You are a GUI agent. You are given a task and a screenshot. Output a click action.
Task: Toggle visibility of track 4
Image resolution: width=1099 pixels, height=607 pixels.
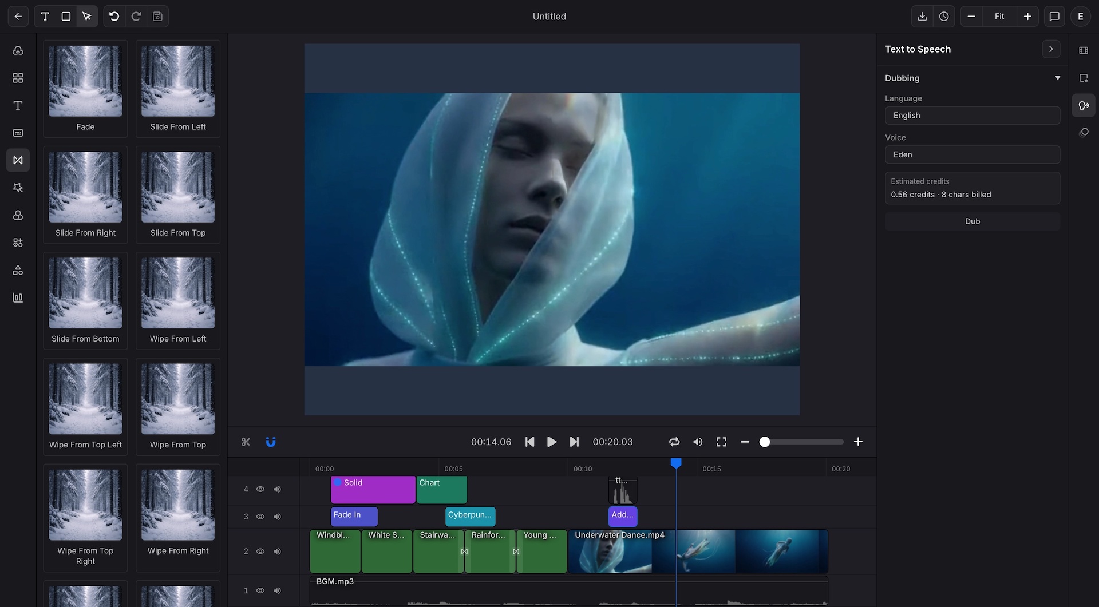click(260, 489)
